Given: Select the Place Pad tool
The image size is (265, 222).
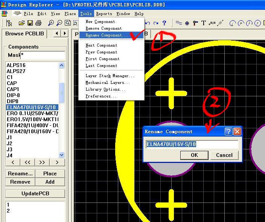Looking at the screenshot, I should pos(187,23).
